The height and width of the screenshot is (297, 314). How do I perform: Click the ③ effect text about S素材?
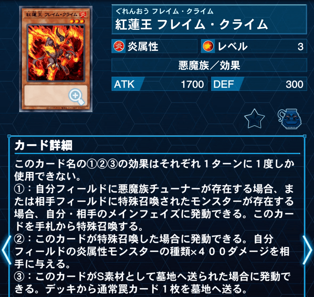click(153, 282)
